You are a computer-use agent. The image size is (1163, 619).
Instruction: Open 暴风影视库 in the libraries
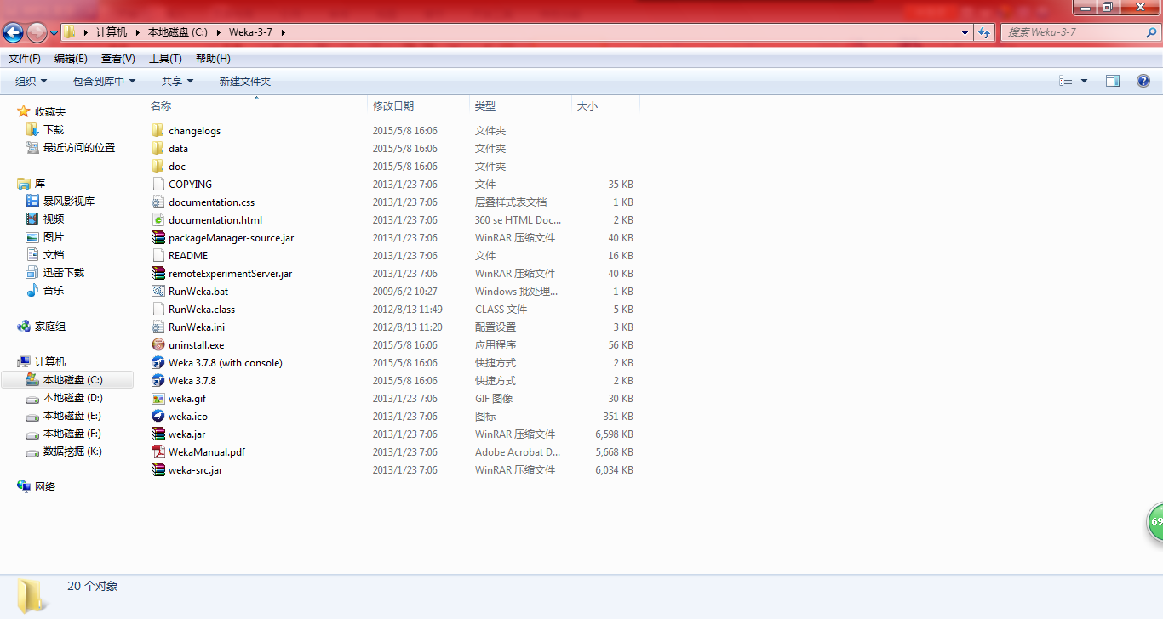[69, 202]
